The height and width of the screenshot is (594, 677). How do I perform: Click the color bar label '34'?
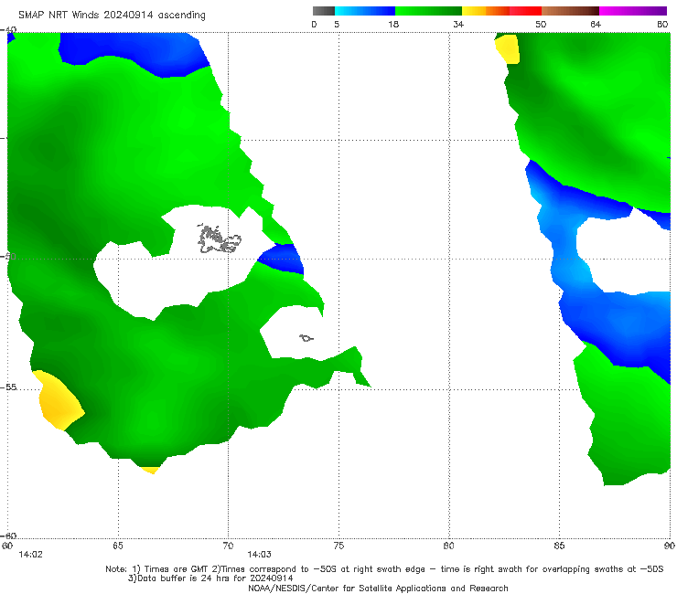(x=458, y=24)
